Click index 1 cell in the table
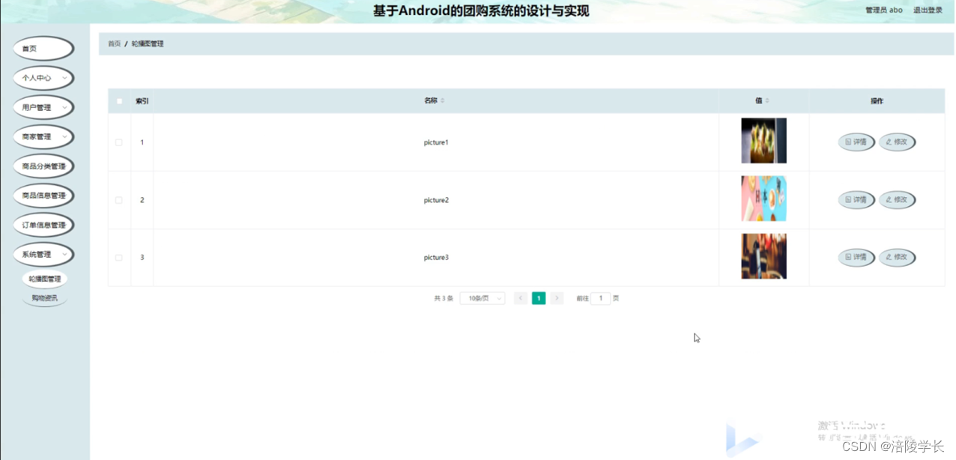956x460 pixels. [142, 142]
